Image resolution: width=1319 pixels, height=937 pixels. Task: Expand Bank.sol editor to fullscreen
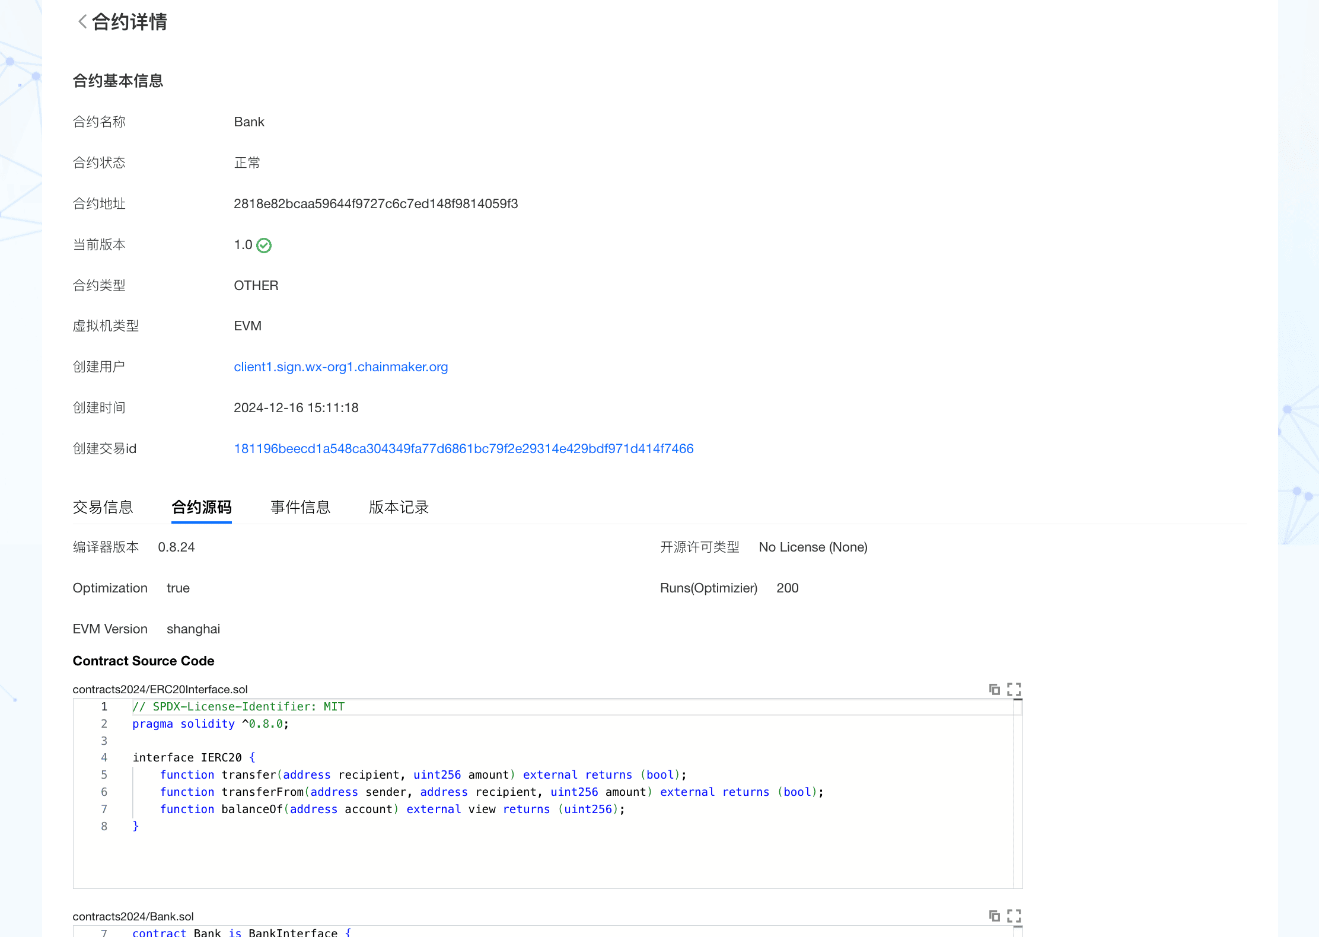pyautogui.click(x=1014, y=916)
